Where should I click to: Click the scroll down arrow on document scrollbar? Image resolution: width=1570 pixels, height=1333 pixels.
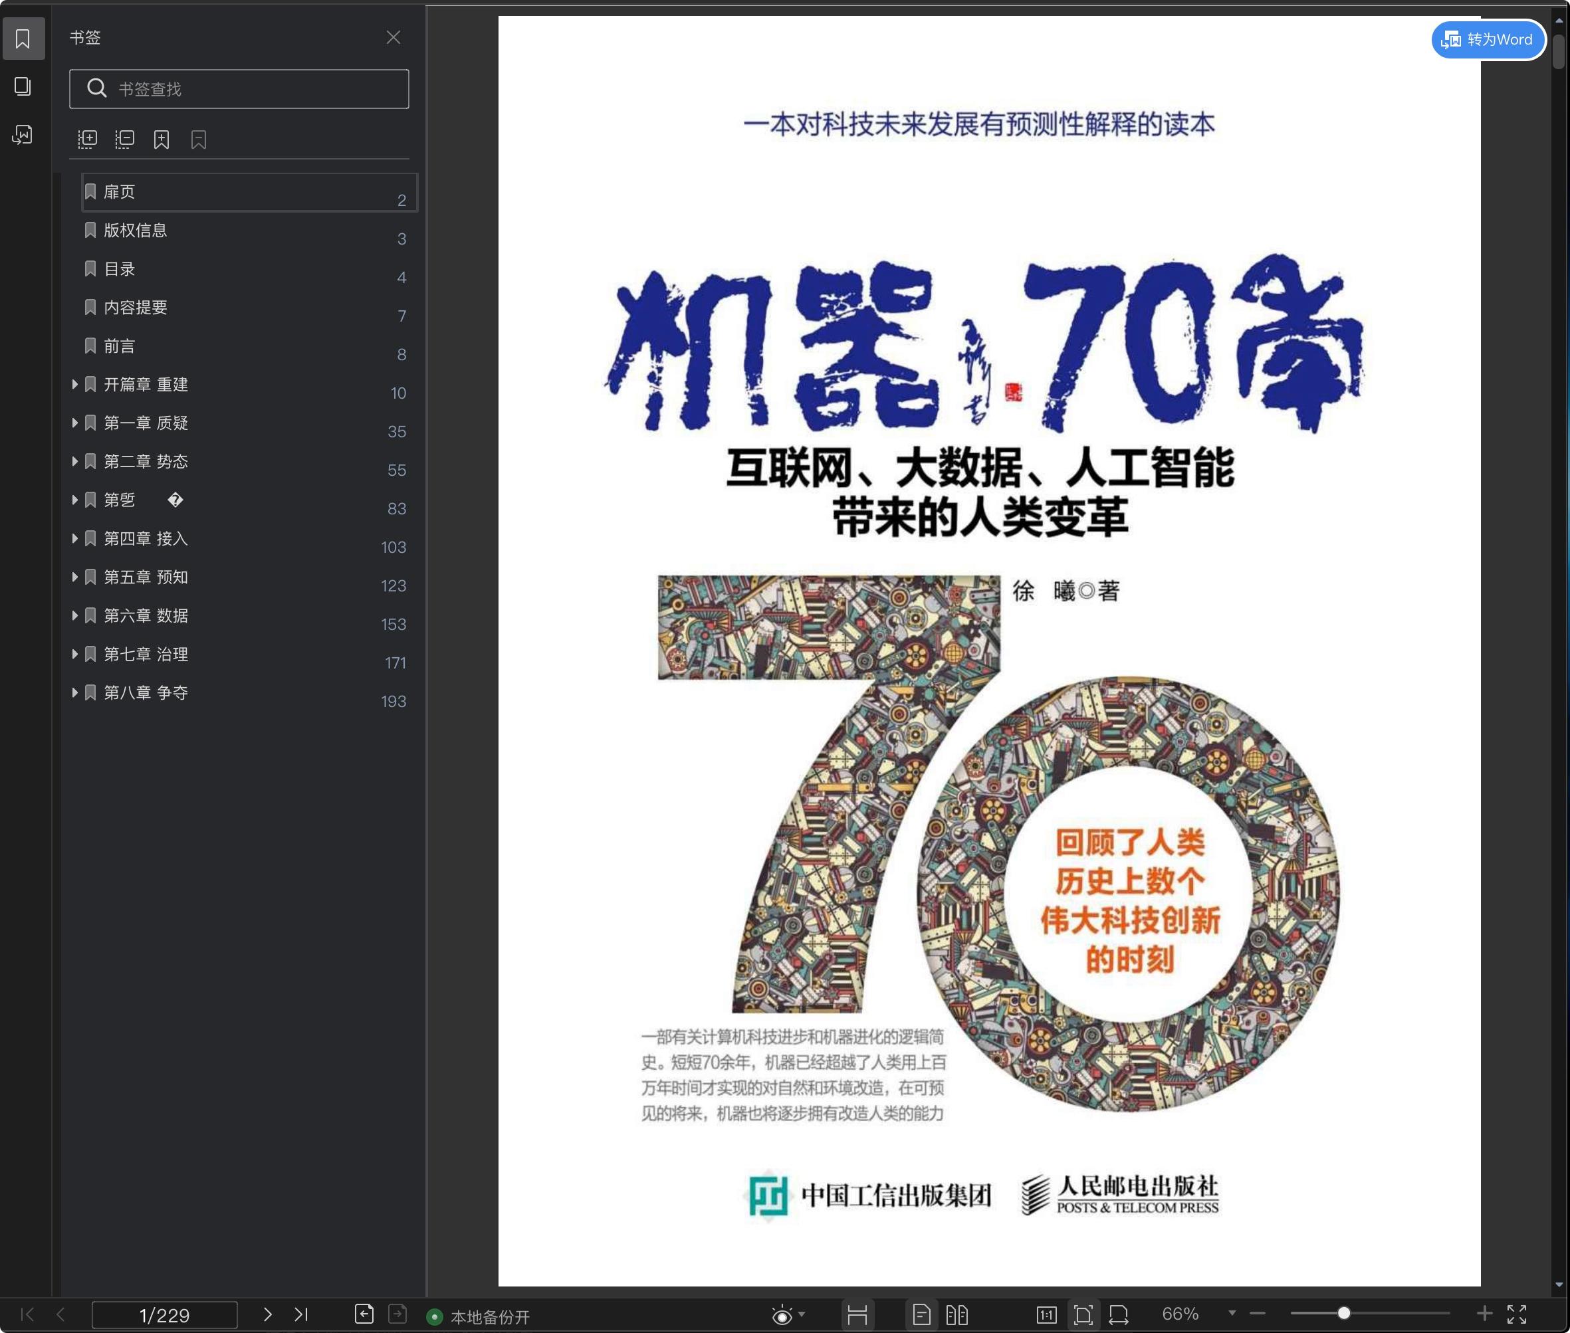(x=1559, y=1284)
